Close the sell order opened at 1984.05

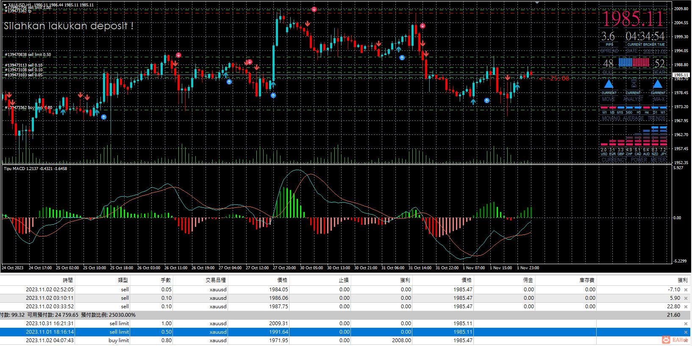coord(686,290)
